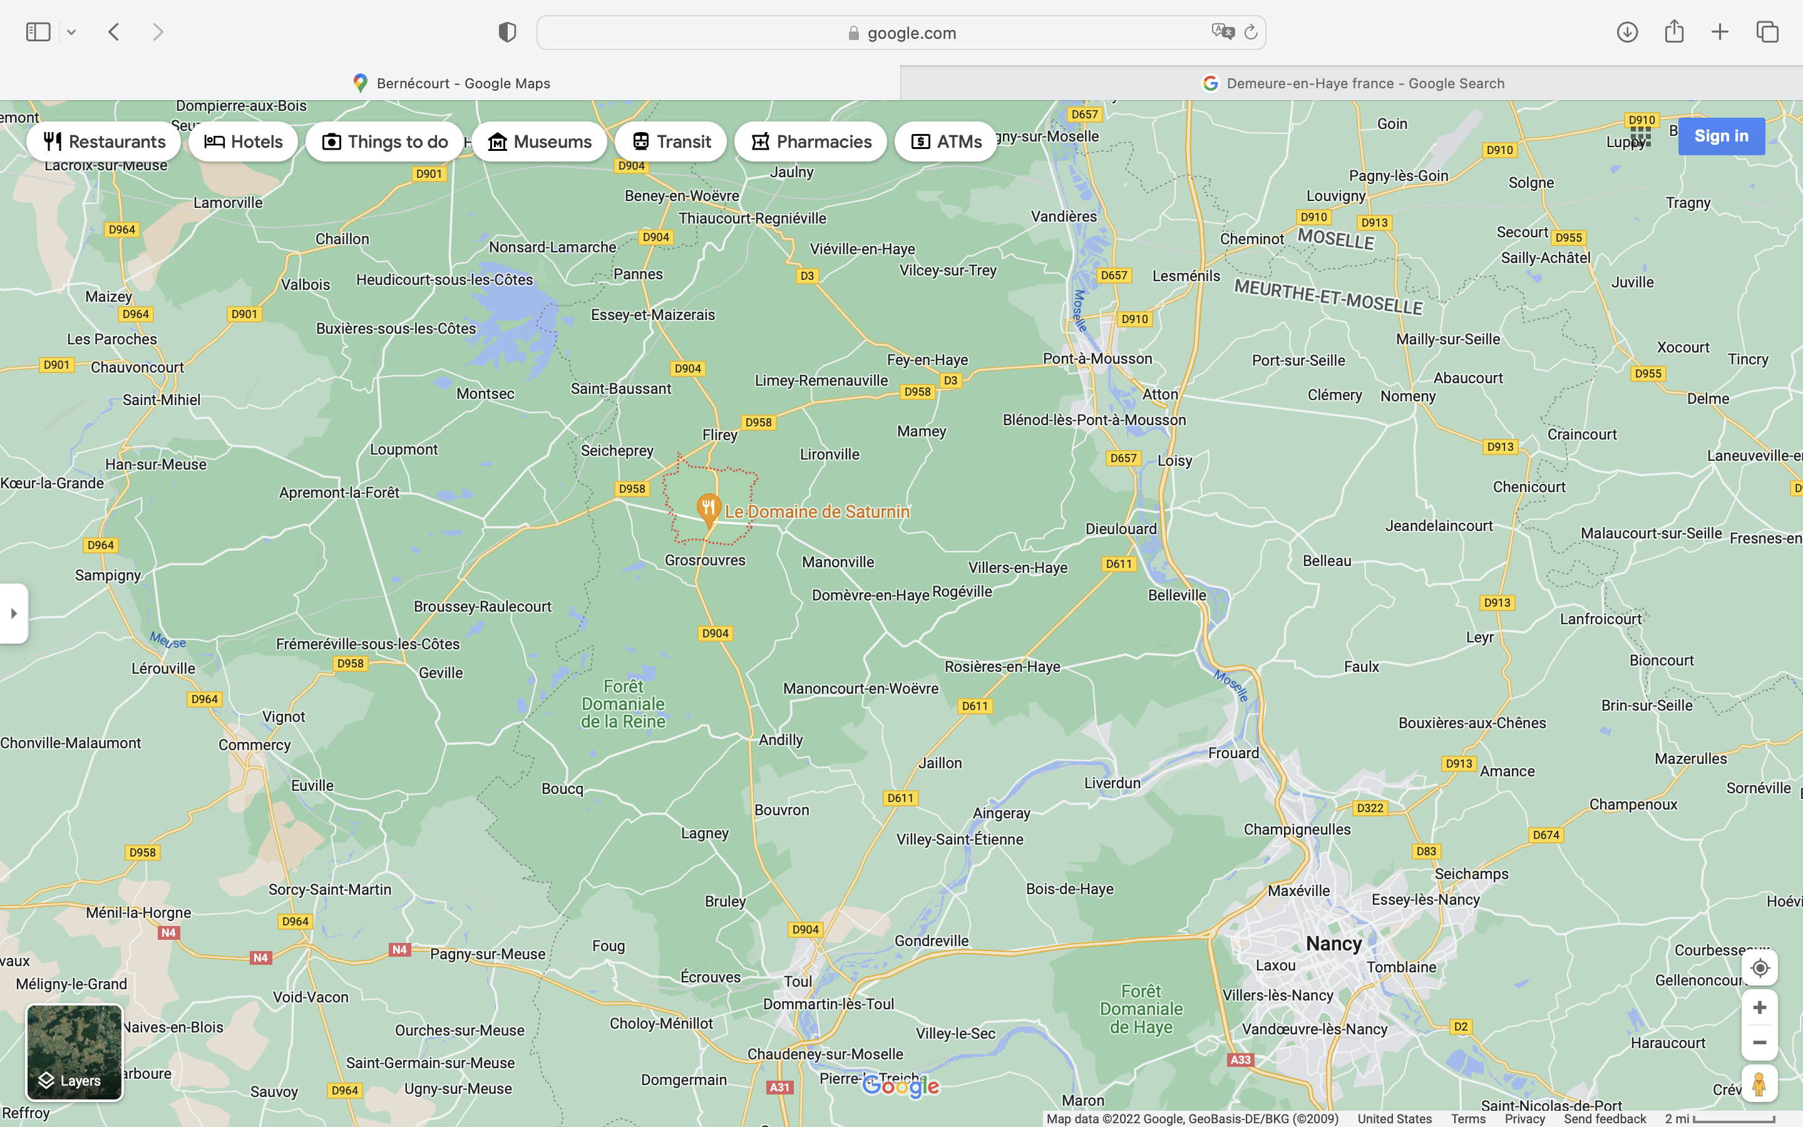Click Safari privacy shield icon
This screenshot has height=1127, width=1803.
tap(506, 32)
